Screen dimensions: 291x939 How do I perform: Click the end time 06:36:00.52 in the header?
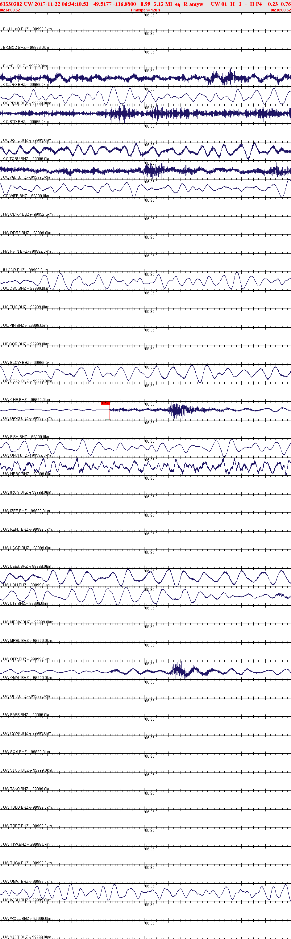tap(281, 10)
